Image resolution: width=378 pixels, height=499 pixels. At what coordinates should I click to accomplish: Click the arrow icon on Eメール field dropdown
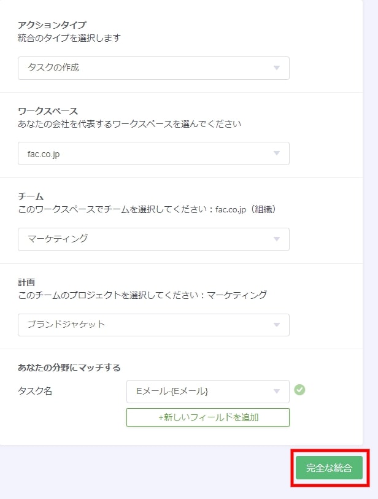click(277, 391)
